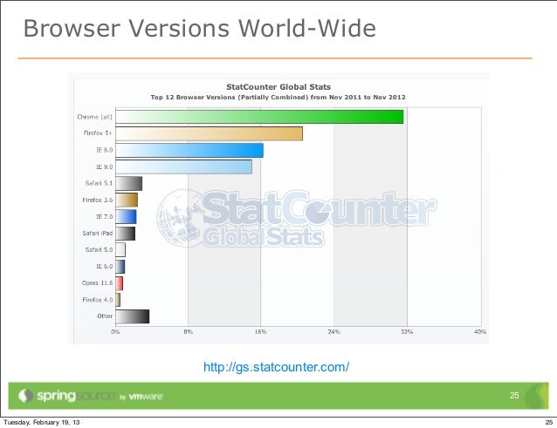Select the blue IE 8.0 bar
557x428 pixels.
pyautogui.click(x=189, y=150)
